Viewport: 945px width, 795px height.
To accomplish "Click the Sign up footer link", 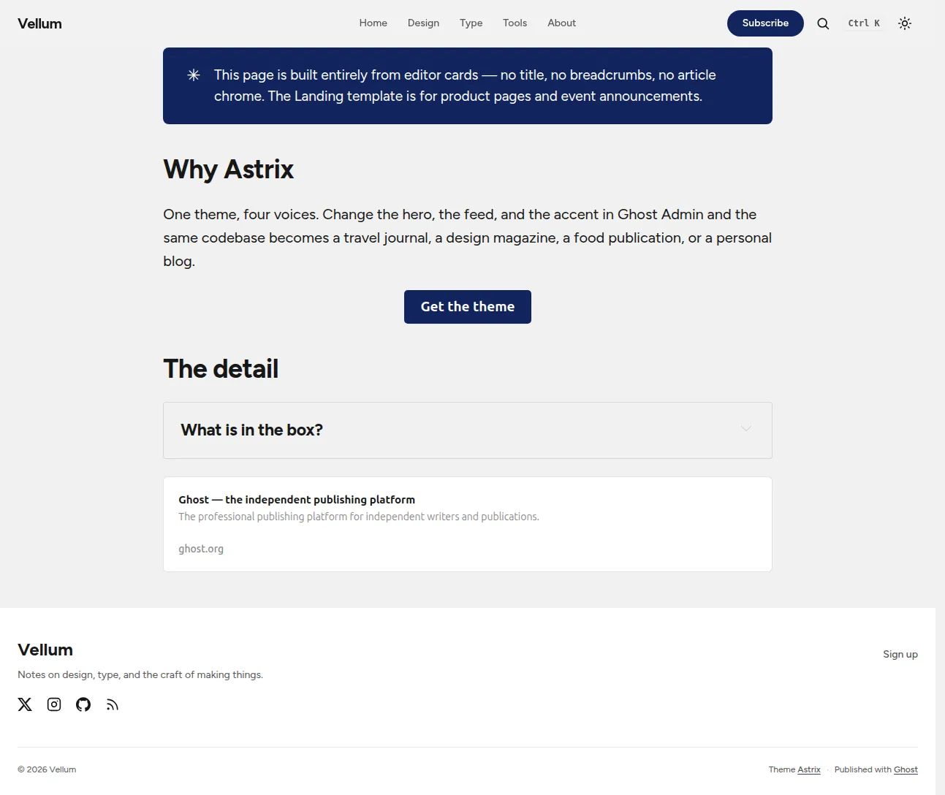I will (900, 654).
